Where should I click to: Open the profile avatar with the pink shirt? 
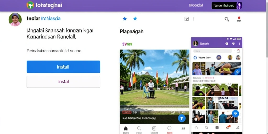(15, 19)
